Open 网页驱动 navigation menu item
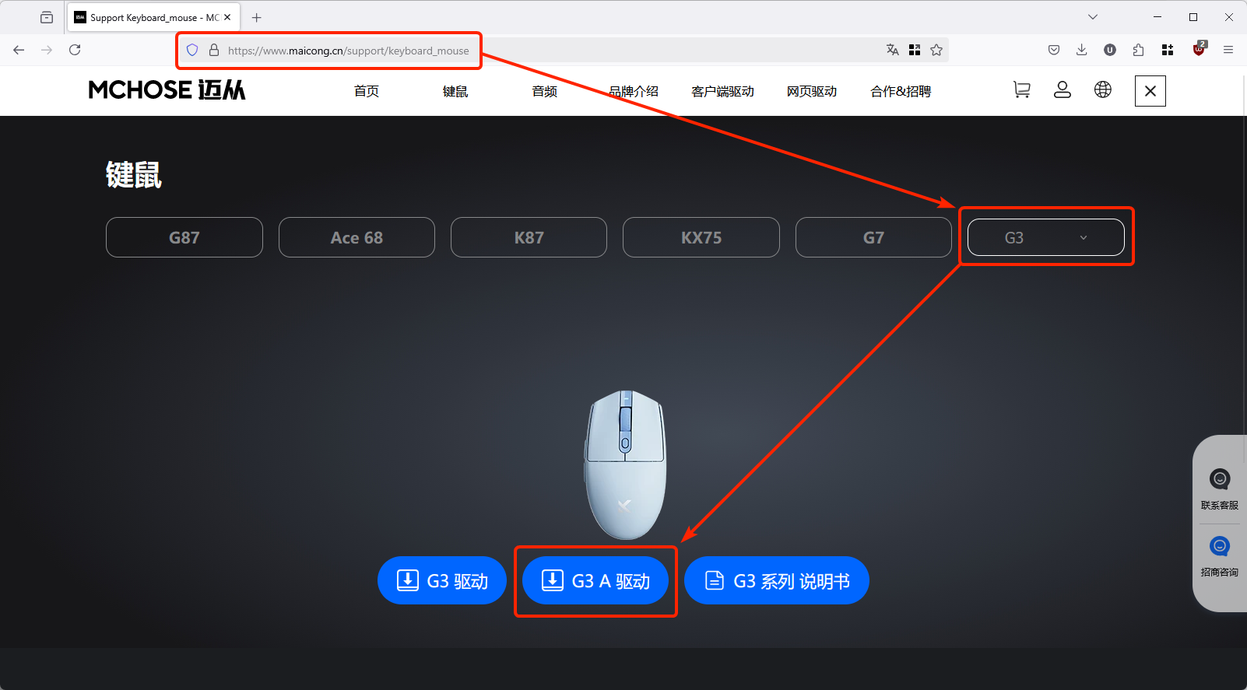Image resolution: width=1247 pixels, height=690 pixels. point(812,91)
